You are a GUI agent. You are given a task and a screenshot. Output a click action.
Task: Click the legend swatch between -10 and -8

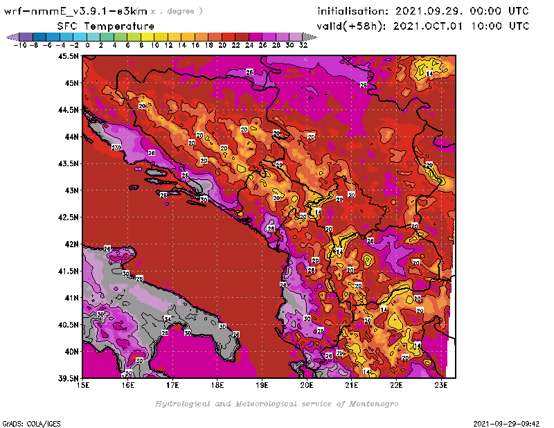pos(26,37)
